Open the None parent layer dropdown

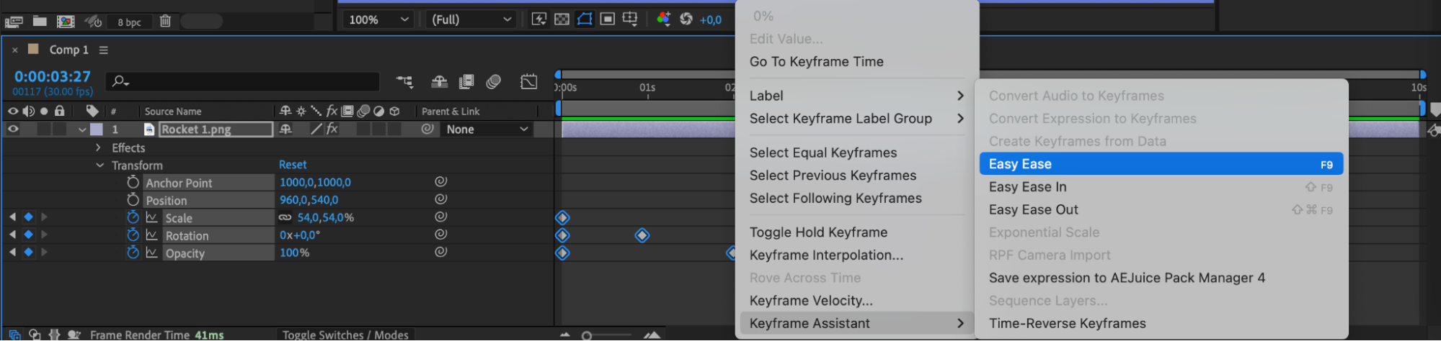click(x=487, y=129)
